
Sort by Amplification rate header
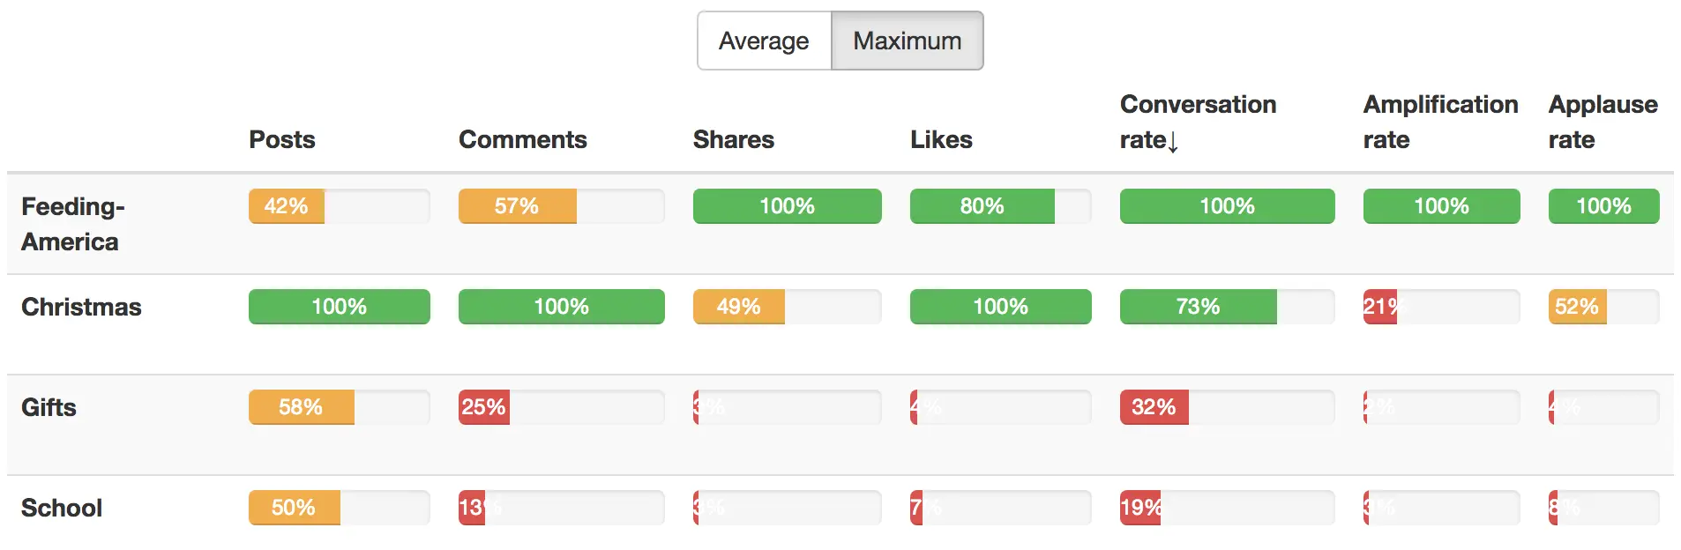[1439, 122]
